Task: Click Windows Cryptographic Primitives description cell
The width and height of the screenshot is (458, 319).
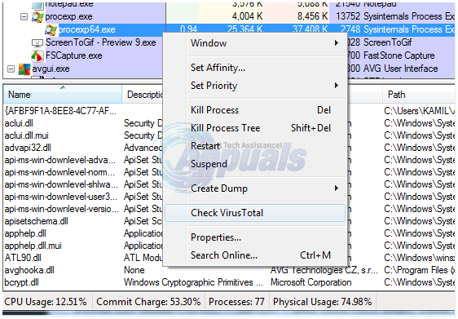Action: (x=193, y=283)
